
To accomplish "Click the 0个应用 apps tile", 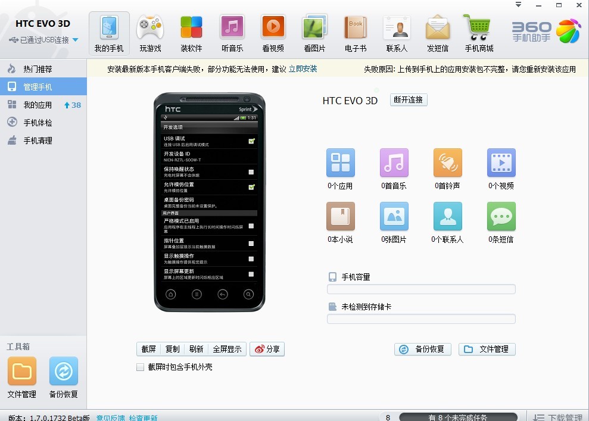I will point(340,169).
